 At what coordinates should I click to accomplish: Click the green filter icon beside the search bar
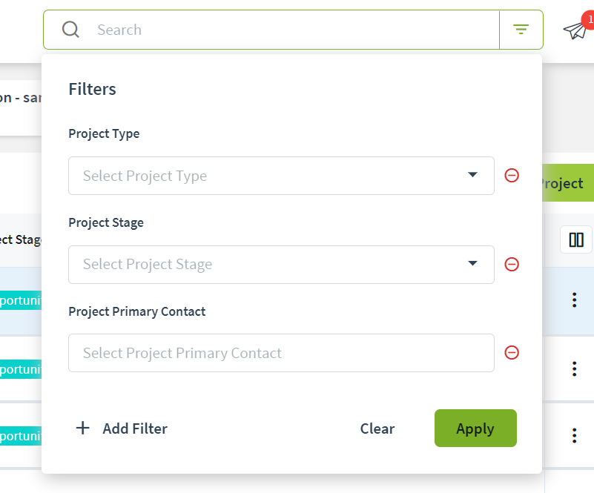[521, 29]
